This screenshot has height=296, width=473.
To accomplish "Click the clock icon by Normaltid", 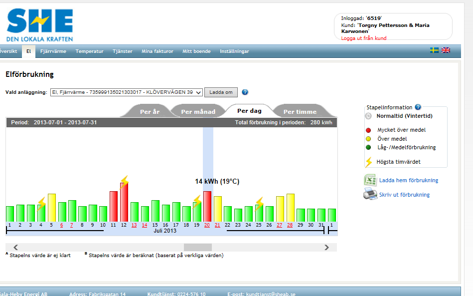I will tap(368, 116).
